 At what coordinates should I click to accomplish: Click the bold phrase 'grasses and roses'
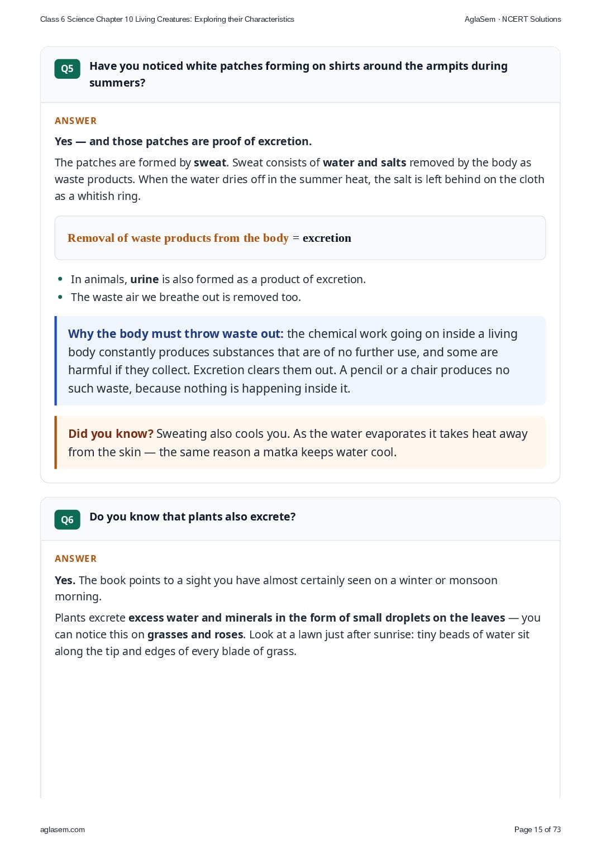[195, 634]
